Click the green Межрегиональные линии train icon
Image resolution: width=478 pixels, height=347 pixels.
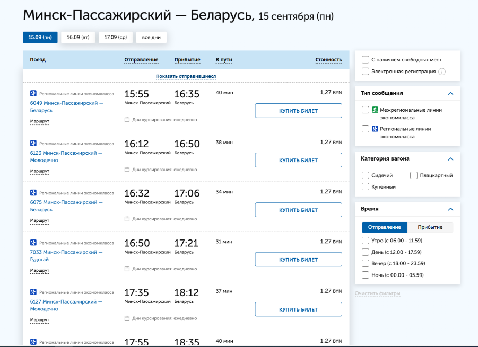[375, 110]
